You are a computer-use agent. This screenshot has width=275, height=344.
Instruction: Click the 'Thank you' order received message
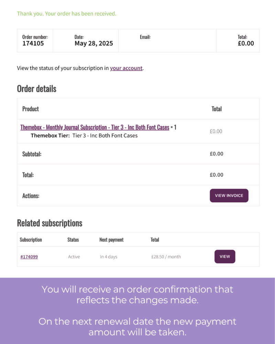pos(67,14)
